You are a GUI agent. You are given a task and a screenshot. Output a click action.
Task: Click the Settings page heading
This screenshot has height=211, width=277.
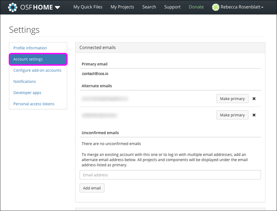click(24, 30)
